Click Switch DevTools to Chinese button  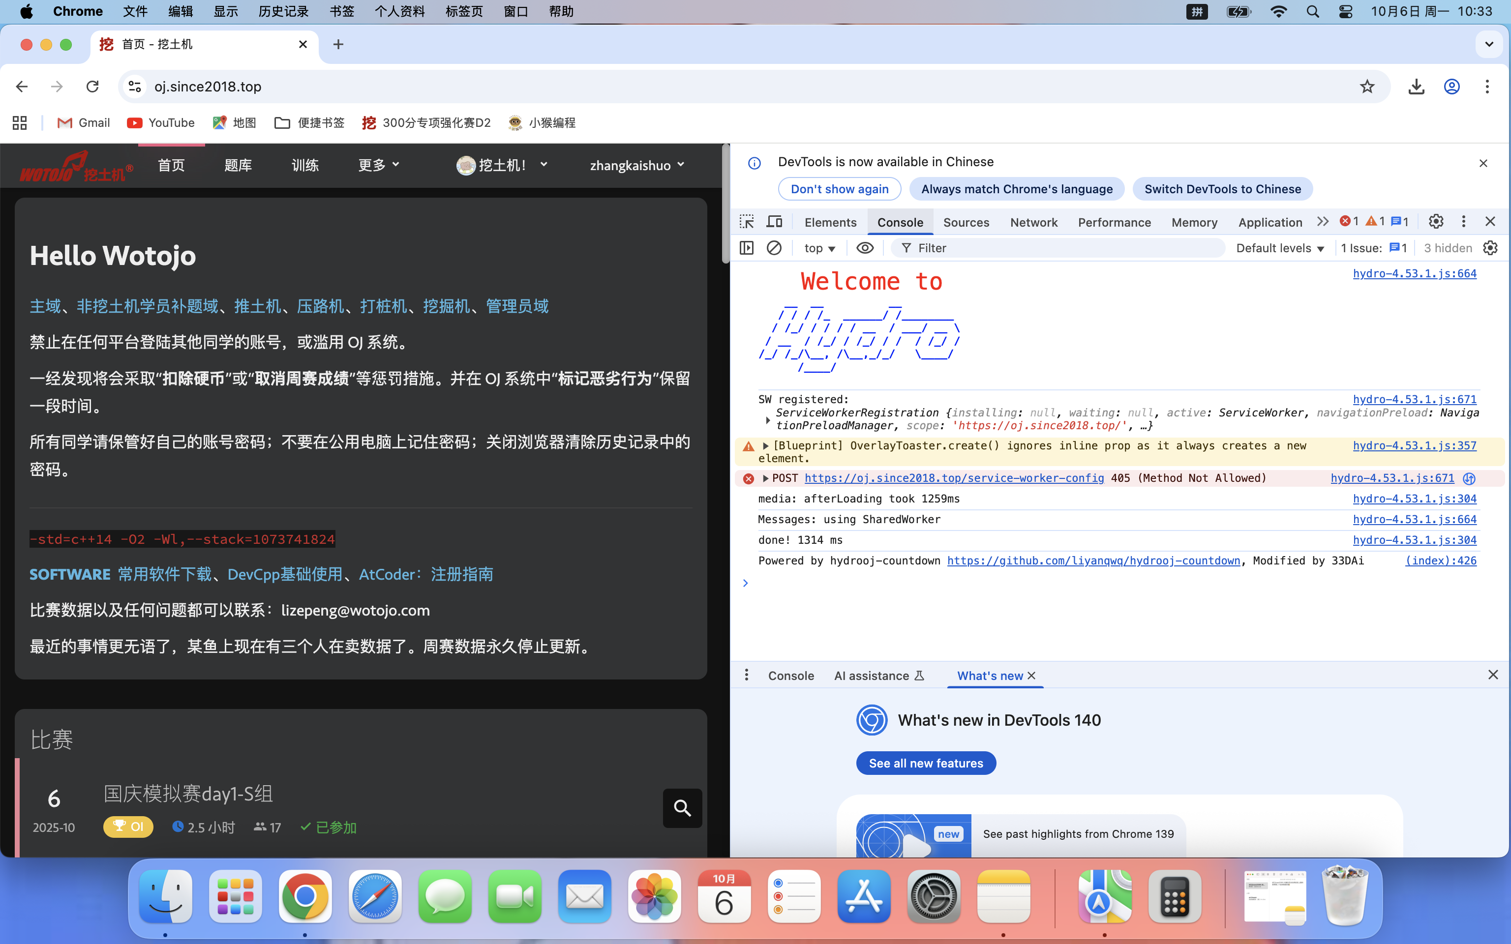(1222, 189)
